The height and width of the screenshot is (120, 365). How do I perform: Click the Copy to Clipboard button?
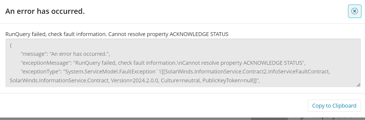(x=334, y=106)
